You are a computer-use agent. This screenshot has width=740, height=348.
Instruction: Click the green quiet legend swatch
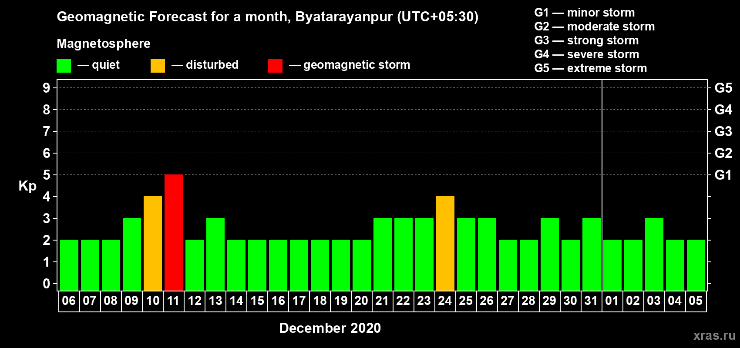click(x=64, y=66)
